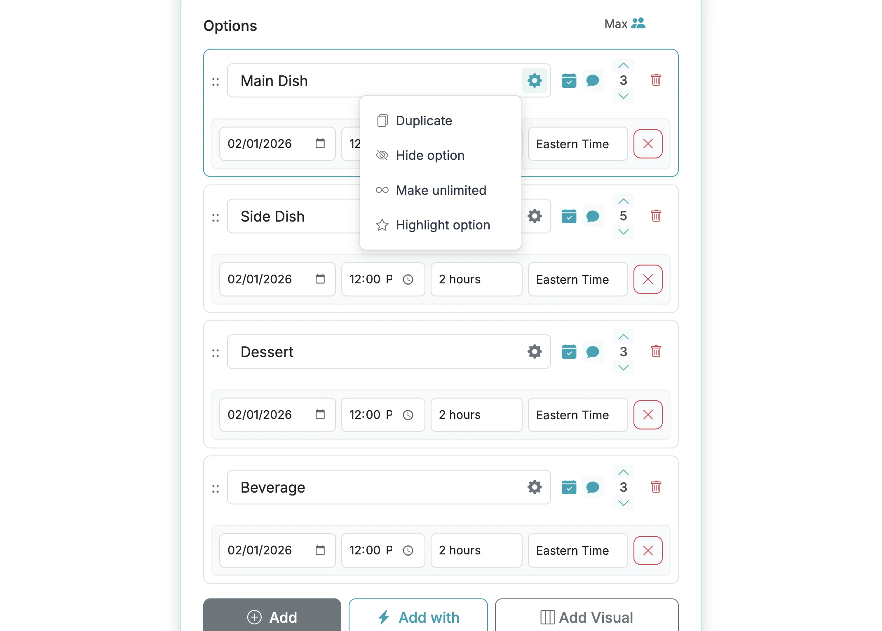Click the Add button
Screen dimensions: 882x631
[272, 617]
